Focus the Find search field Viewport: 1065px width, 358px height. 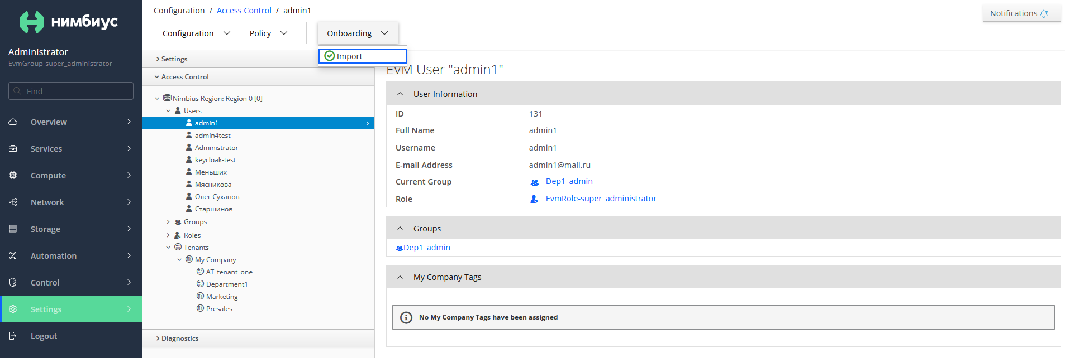point(71,91)
